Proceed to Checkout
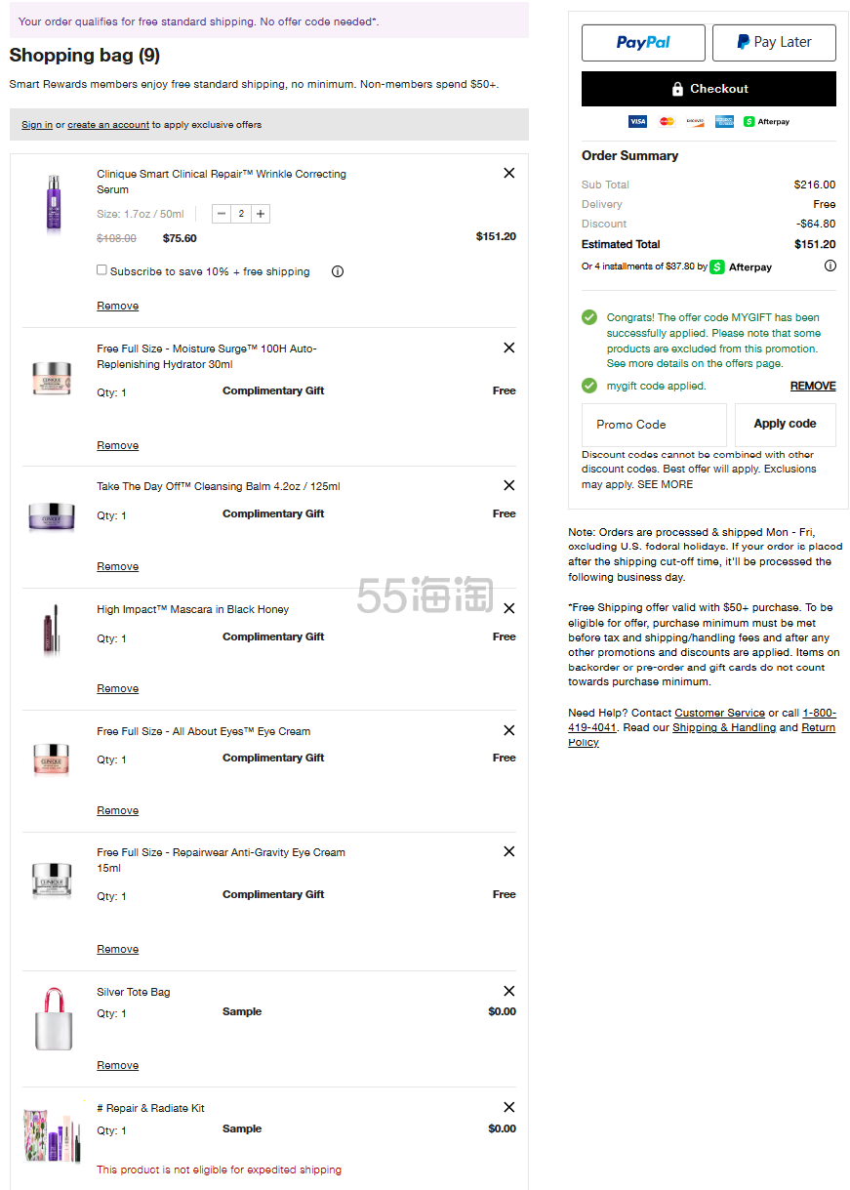The width and height of the screenshot is (850, 1190). [708, 89]
